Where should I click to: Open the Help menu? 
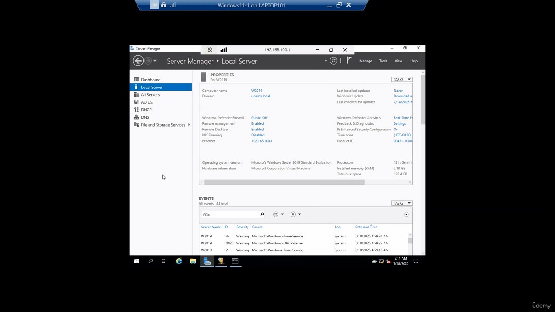[x=414, y=61]
